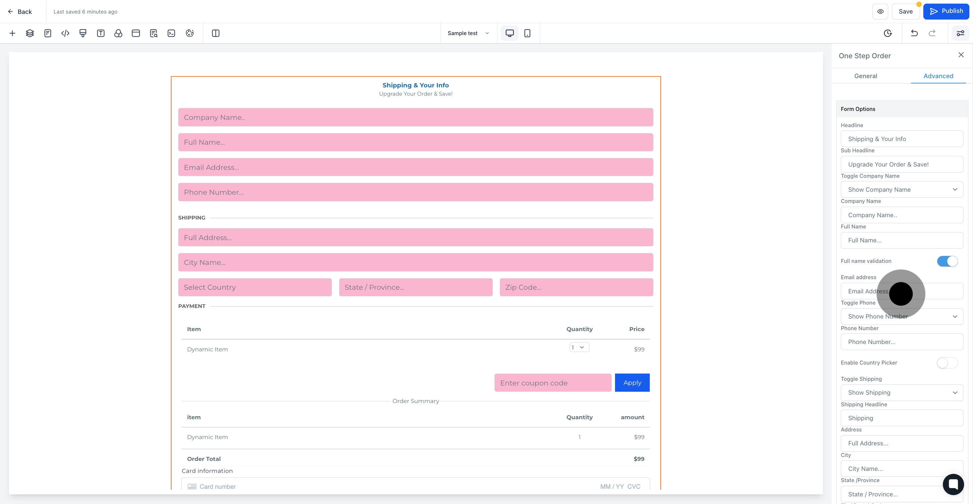Close the One Step Order panel
The height and width of the screenshot is (504, 973).
961,55
